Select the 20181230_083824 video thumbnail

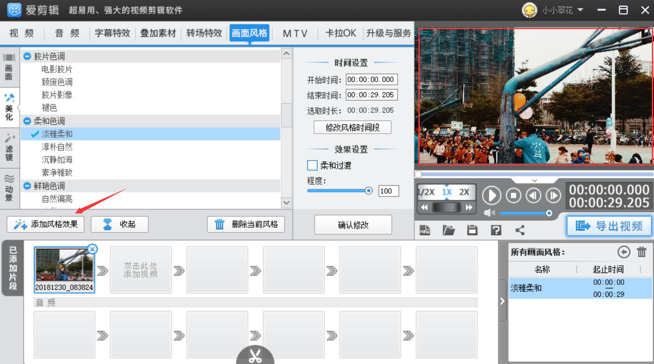[64, 269]
